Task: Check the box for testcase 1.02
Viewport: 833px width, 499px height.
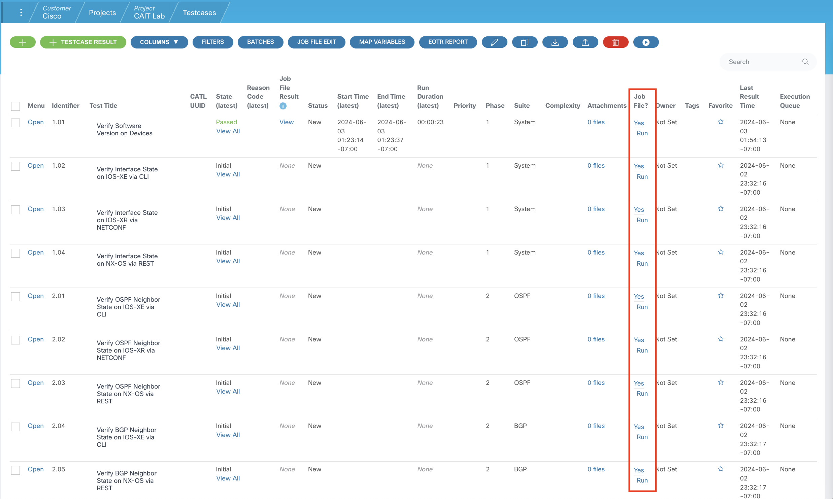Action: click(15, 166)
